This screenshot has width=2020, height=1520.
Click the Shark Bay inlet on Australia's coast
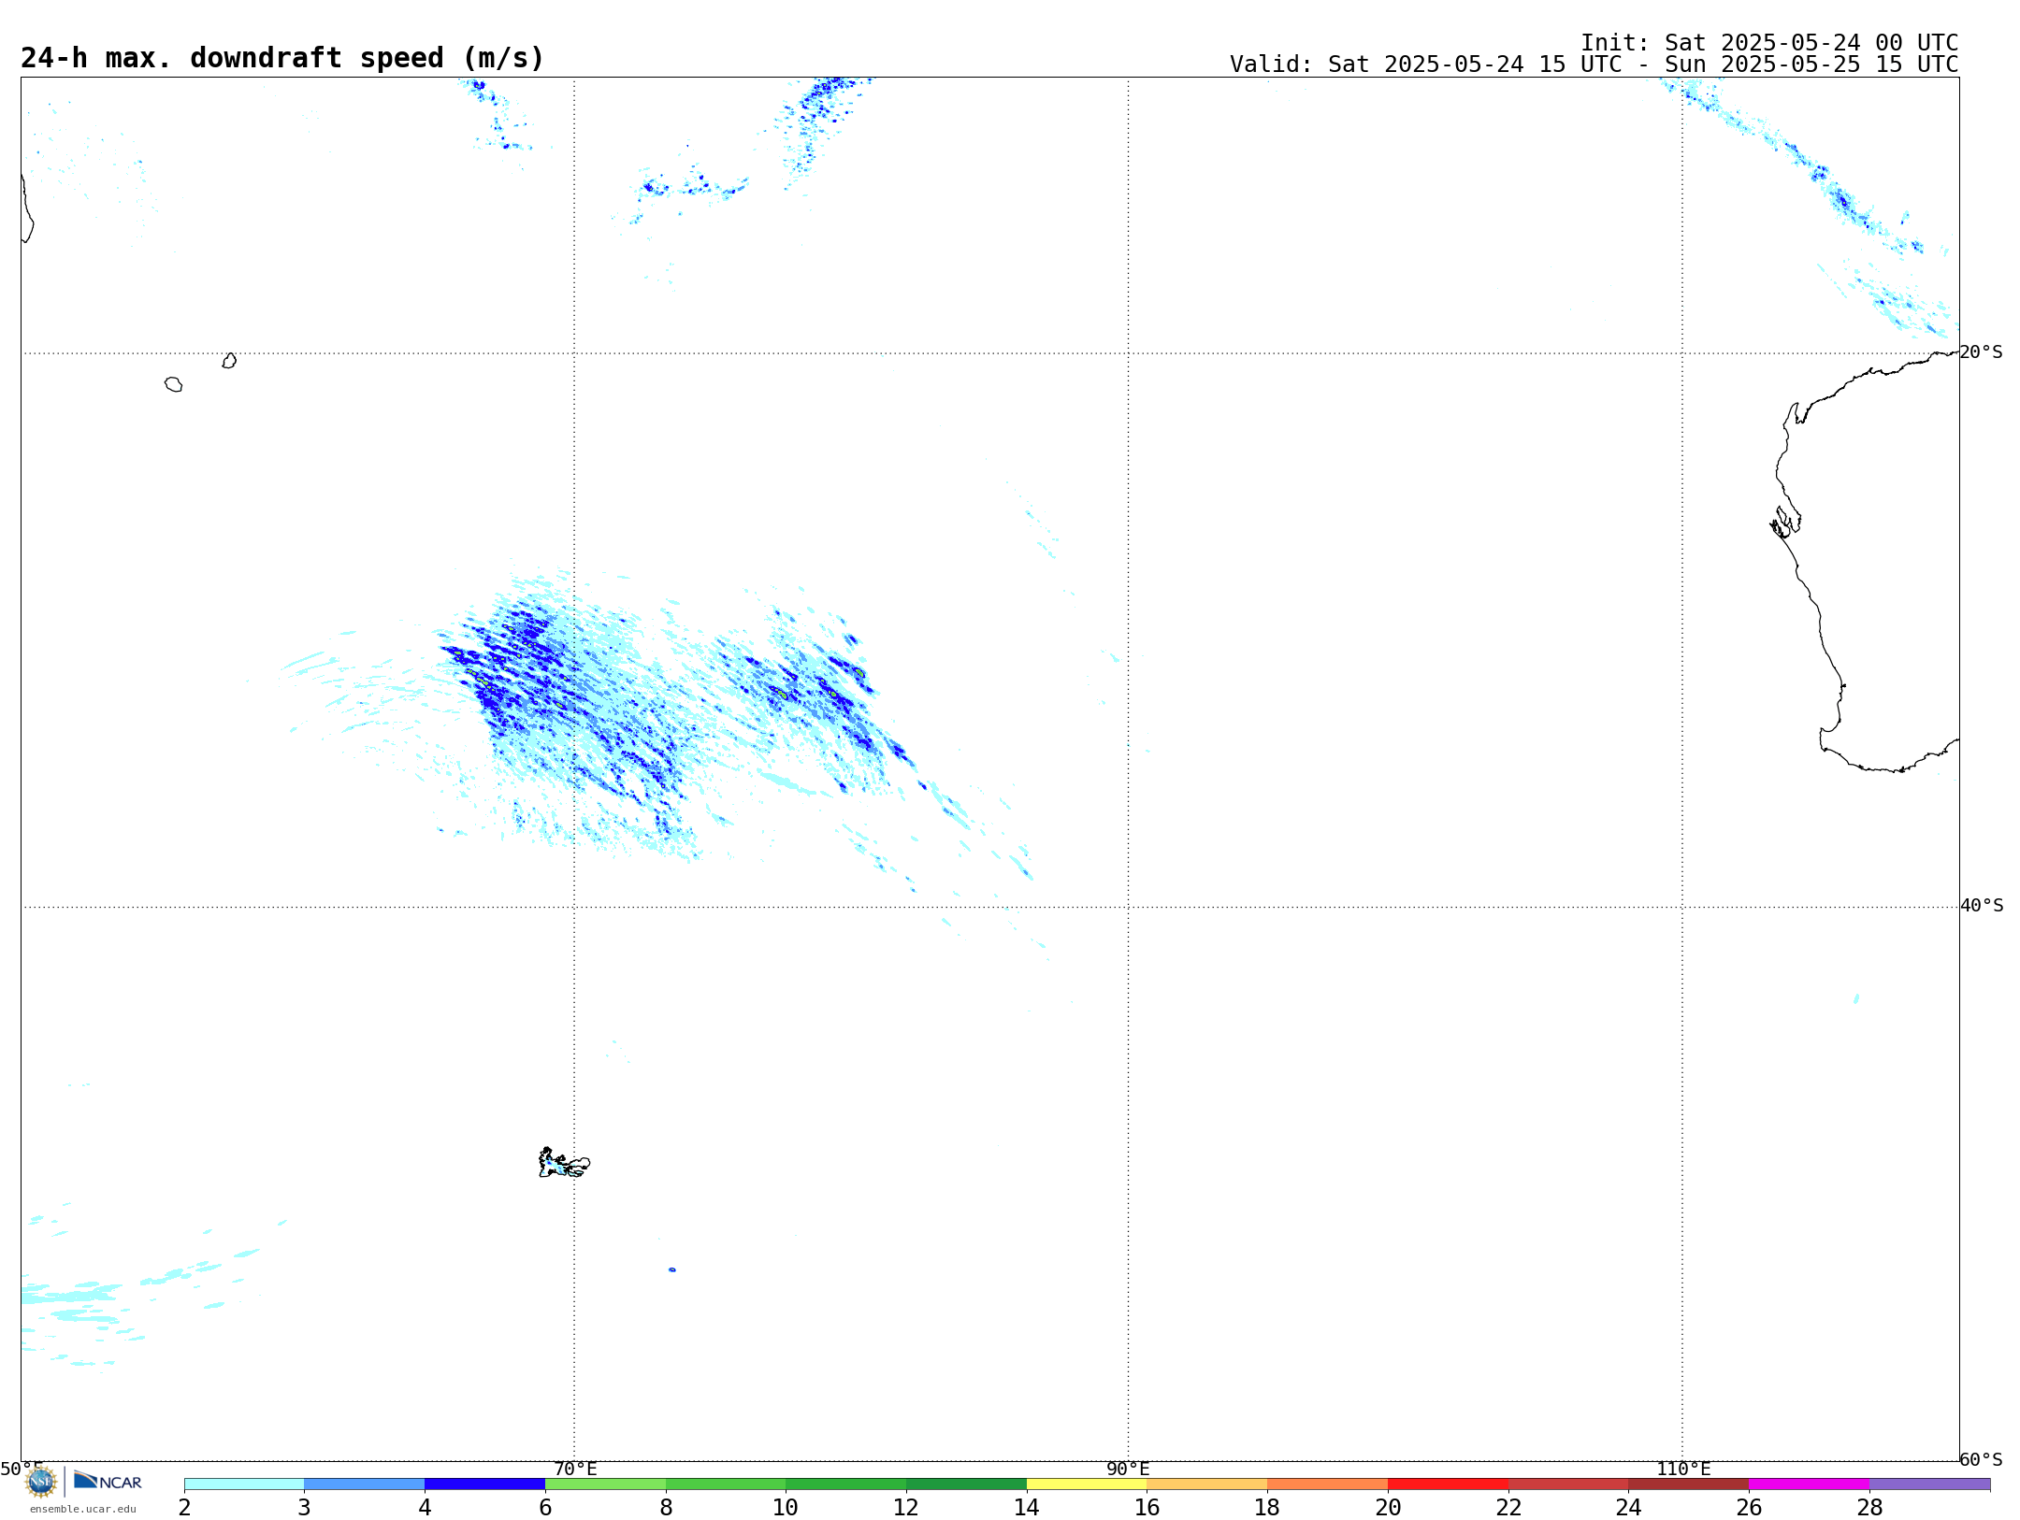[1785, 523]
